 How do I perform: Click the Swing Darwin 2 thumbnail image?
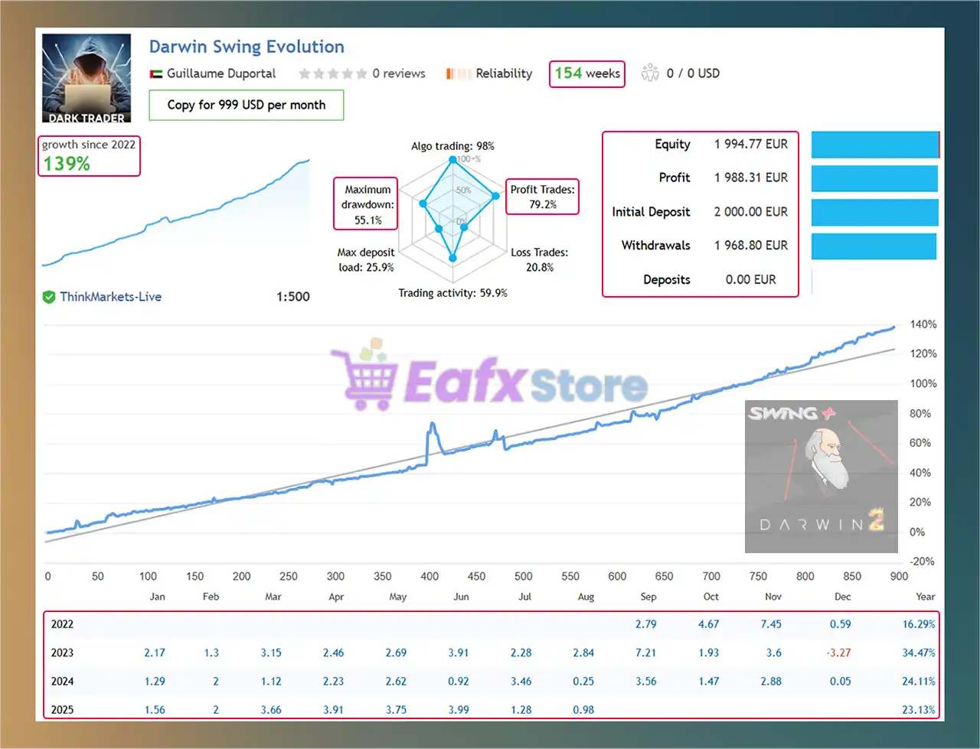822,476
